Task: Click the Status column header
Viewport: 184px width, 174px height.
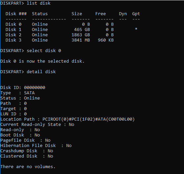Action: (40, 14)
